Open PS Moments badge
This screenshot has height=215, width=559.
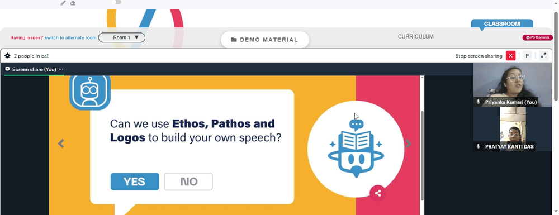537,37
